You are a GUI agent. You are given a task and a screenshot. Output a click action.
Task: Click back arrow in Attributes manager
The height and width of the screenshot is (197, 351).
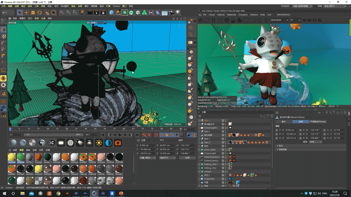click(x=319, y=113)
